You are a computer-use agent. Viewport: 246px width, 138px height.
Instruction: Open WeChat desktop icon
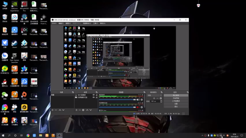click(x=5, y=96)
